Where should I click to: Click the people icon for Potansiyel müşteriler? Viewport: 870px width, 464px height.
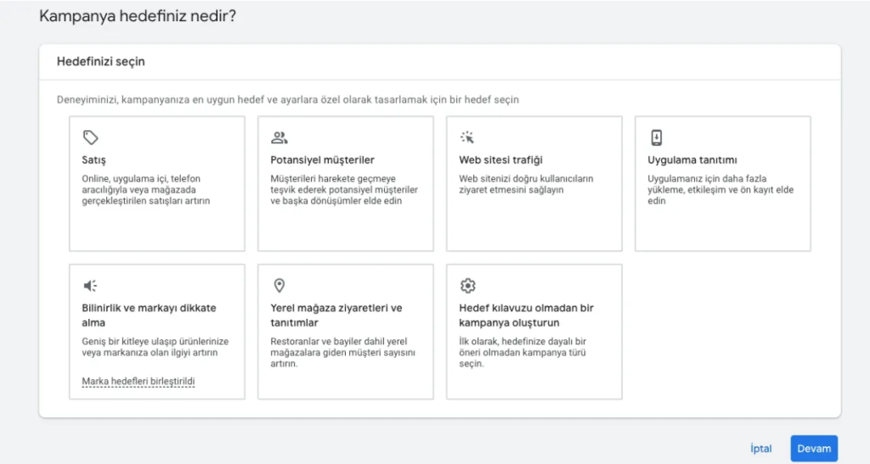tap(280, 137)
